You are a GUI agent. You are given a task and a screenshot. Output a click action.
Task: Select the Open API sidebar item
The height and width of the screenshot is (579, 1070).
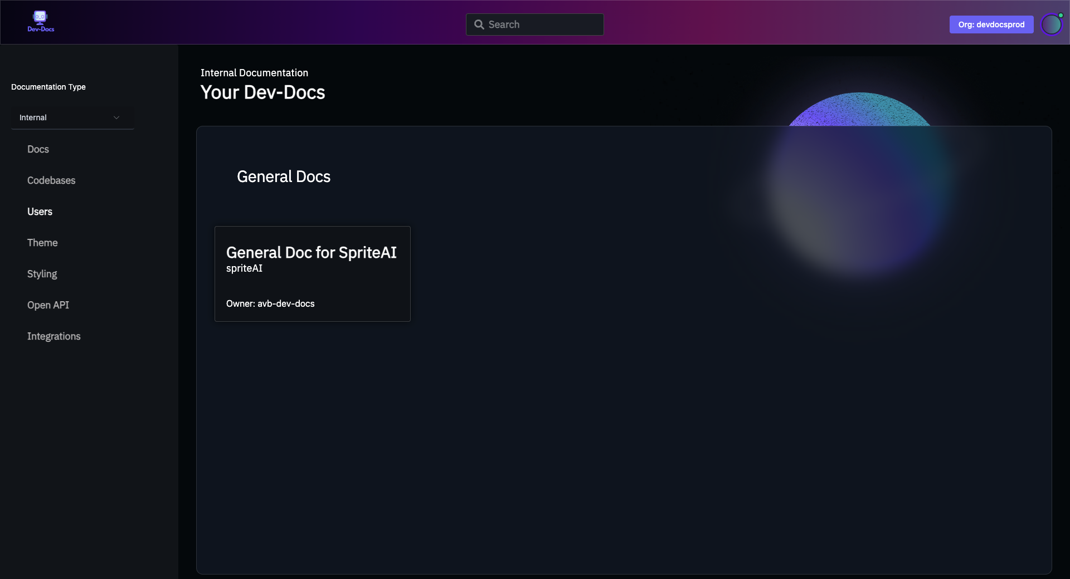click(x=48, y=305)
